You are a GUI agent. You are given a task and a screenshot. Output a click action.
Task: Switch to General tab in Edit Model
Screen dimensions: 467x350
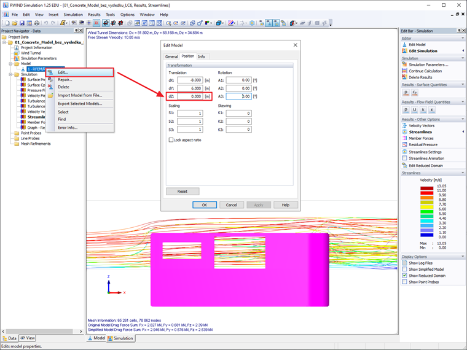[171, 56]
